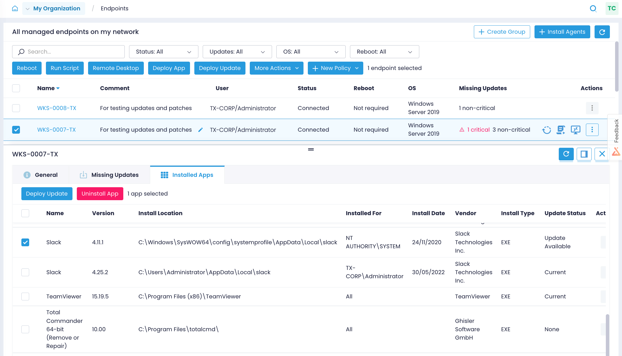Screen dimensions: 622x356
Task: Click the Installed Apps grid icon
Action: (164, 175)
